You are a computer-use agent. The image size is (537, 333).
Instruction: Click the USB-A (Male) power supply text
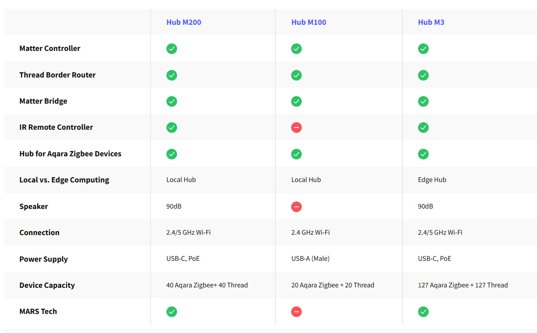[x=310, y=259]
